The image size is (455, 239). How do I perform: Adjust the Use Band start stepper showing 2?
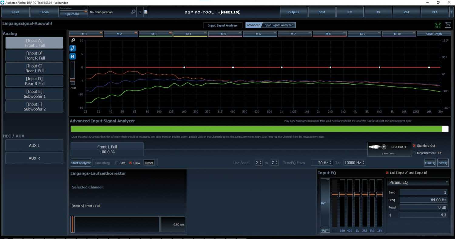click(x=259, y=163)
